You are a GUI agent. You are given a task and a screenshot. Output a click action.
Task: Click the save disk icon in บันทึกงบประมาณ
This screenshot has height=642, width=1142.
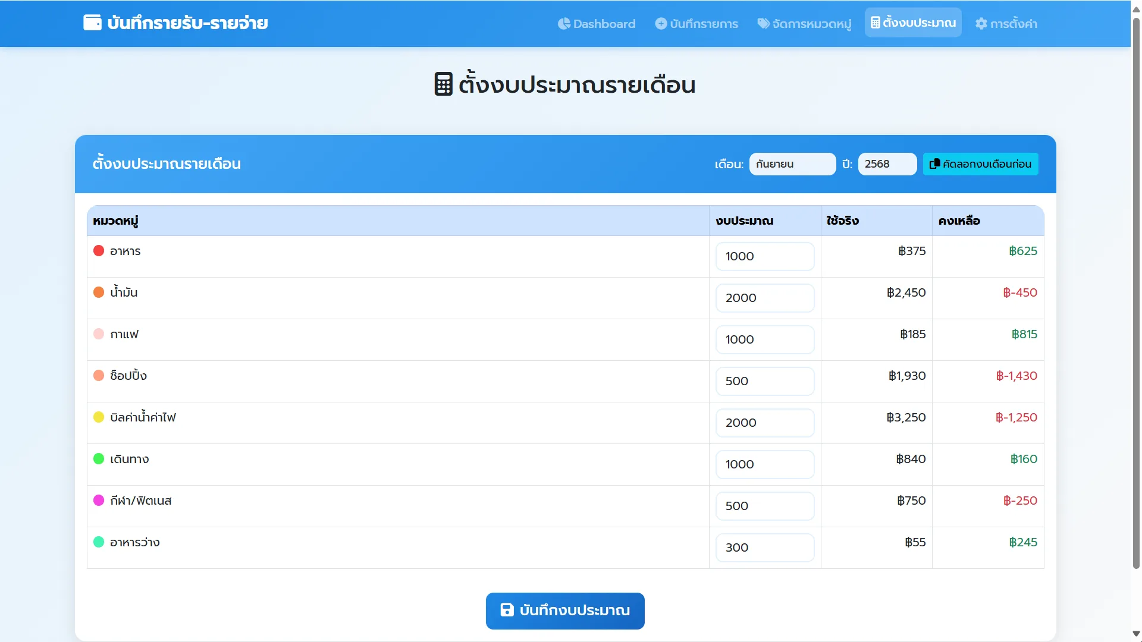click(x=507, y=610)
